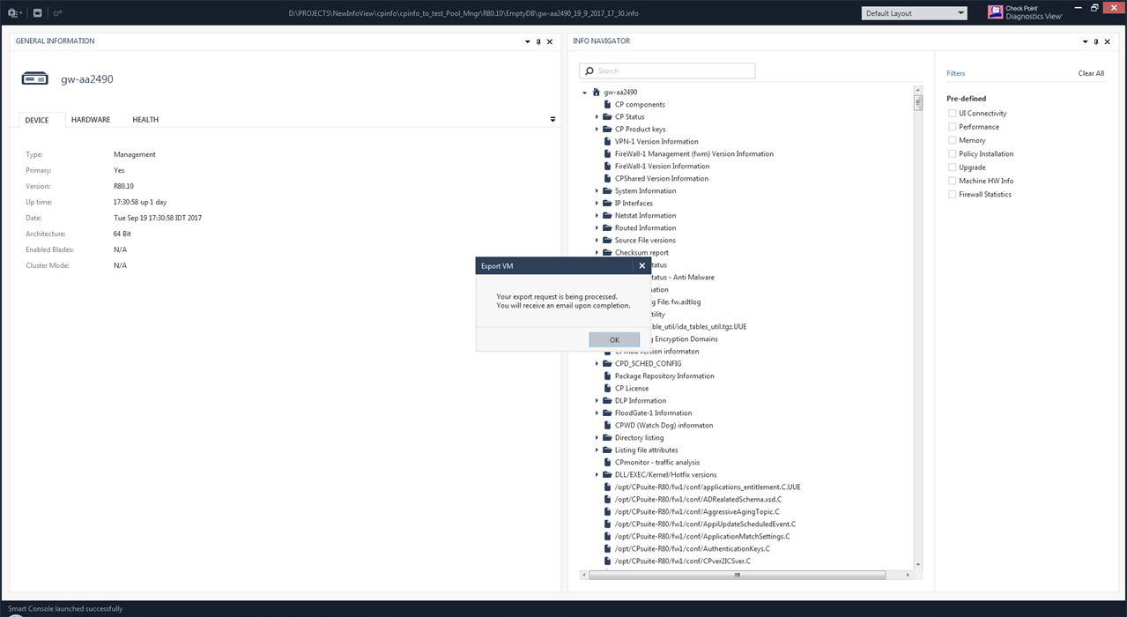Click the folder icon next to Netstat Information
The width and height of the screenshot is (1127, 617).
(x=607, y=215)
